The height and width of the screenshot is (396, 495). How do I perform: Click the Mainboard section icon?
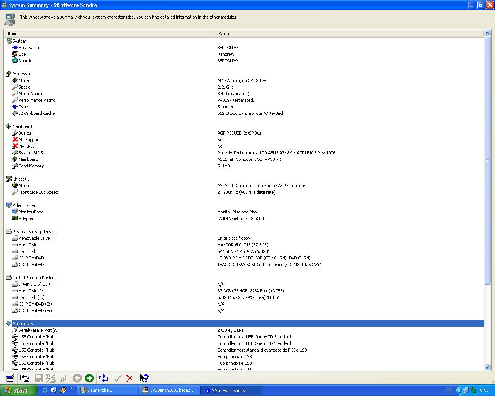point(9,126)
